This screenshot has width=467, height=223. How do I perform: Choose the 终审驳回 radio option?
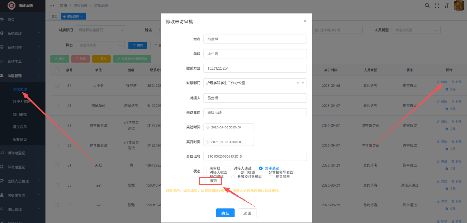click(x=272, y=177)
